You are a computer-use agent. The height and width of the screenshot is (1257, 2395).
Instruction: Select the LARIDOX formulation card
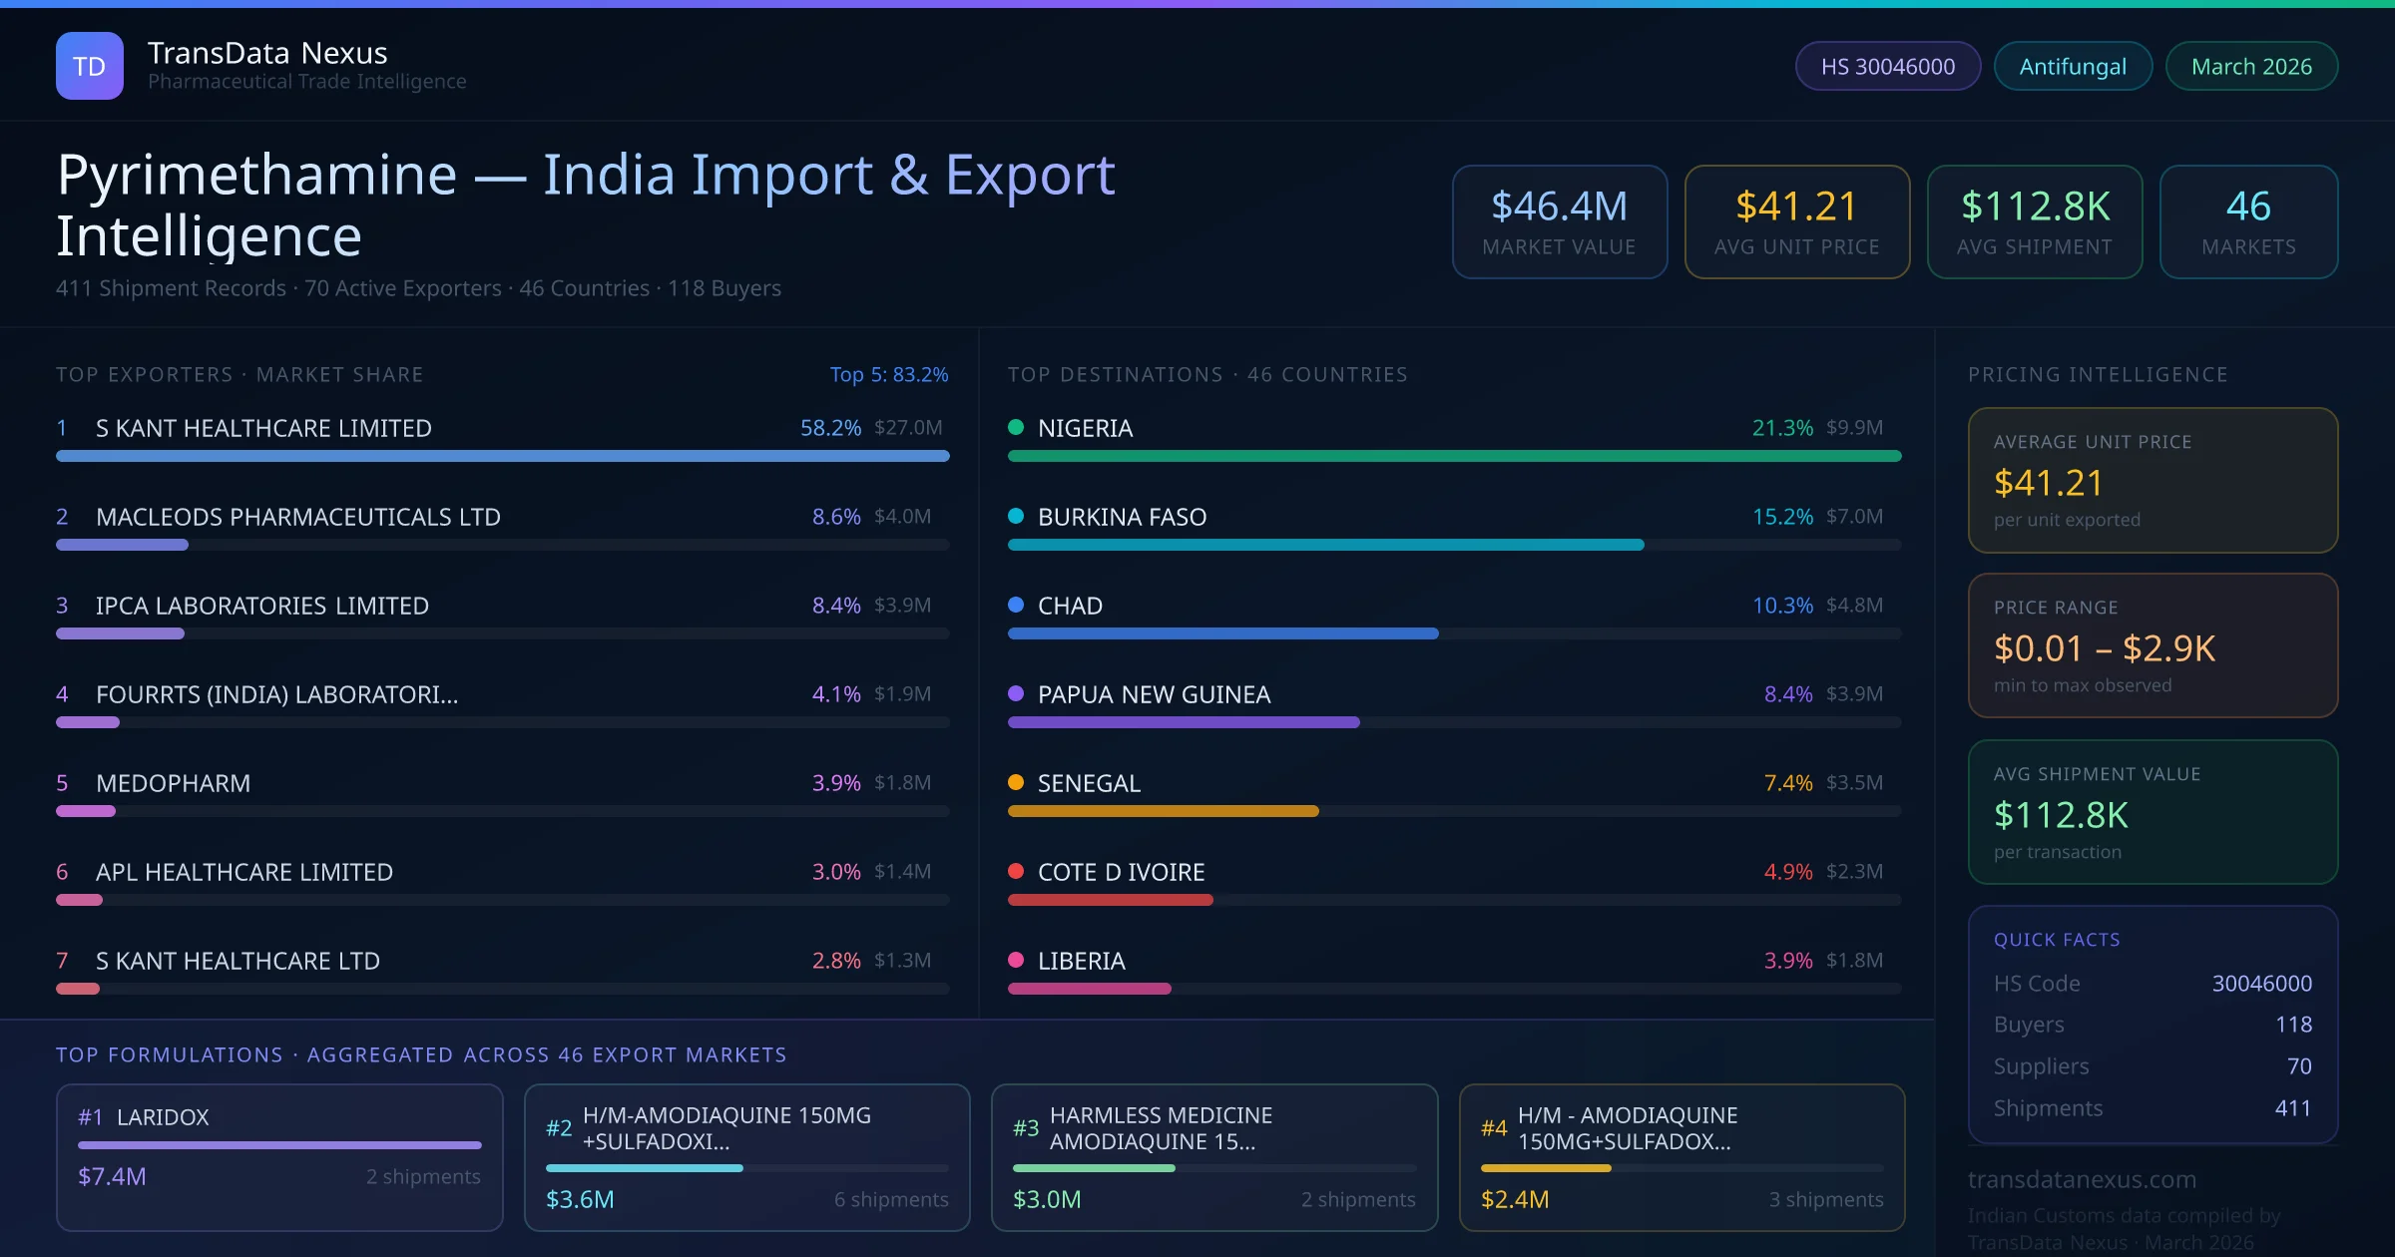point(279,1156)
